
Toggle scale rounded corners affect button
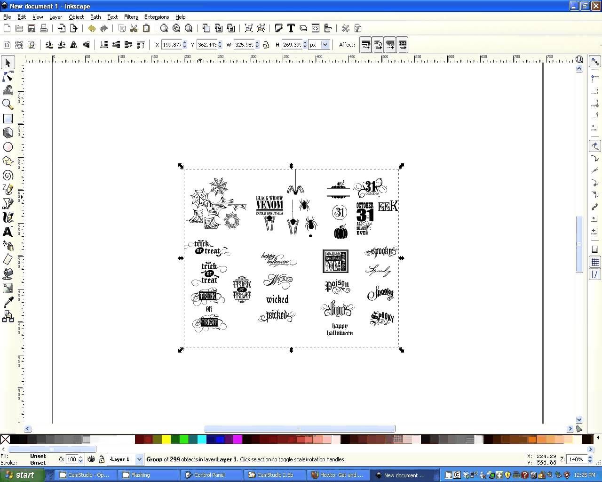click(378, 45)
